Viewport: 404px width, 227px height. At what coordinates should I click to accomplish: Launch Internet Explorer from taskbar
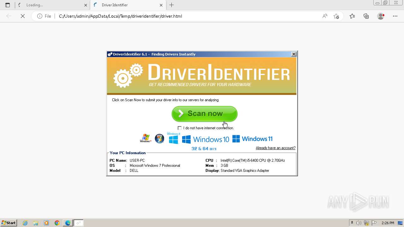coord(25,223)
